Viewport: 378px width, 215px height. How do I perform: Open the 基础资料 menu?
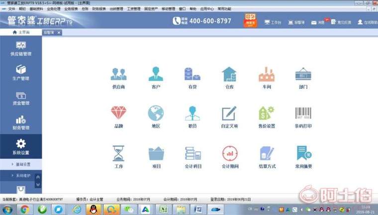(36, 8)
